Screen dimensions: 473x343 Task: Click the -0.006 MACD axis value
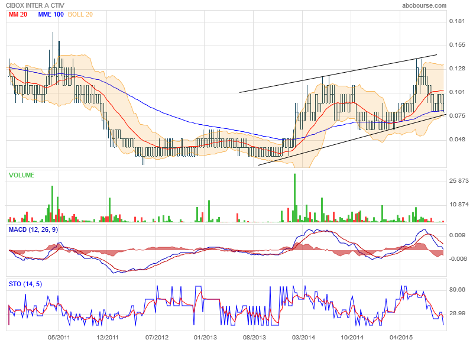pos(458,259)
